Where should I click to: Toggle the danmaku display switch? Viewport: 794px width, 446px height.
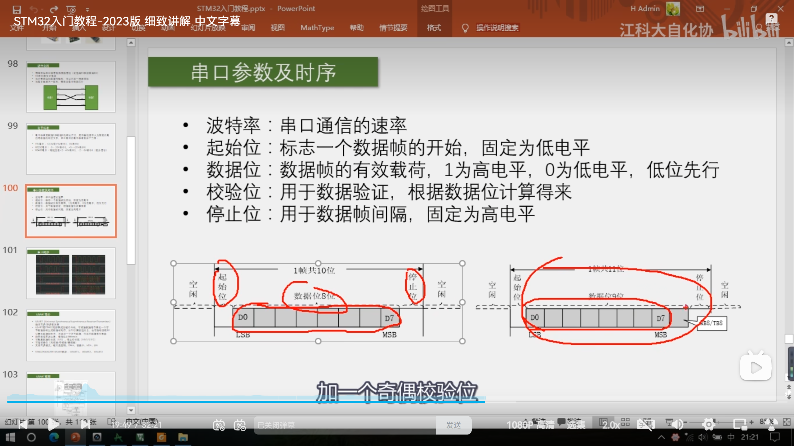(x=219, y=425)
